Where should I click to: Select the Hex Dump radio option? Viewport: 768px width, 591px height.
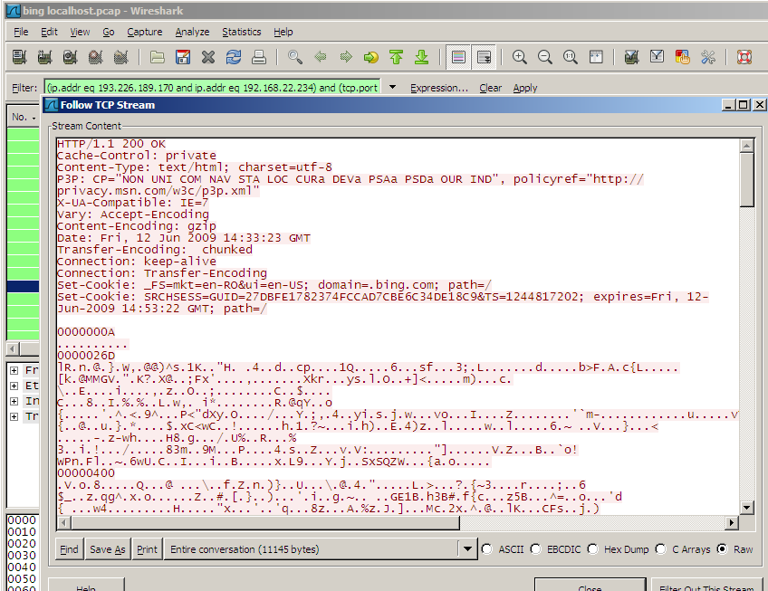(x=593, y=548)
